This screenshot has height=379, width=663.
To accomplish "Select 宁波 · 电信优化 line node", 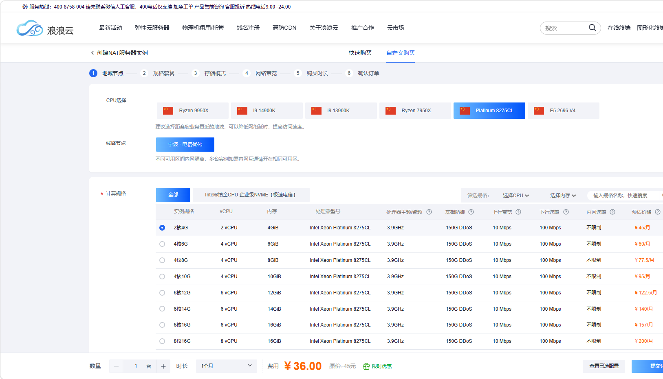I will (x=185, y=144).
